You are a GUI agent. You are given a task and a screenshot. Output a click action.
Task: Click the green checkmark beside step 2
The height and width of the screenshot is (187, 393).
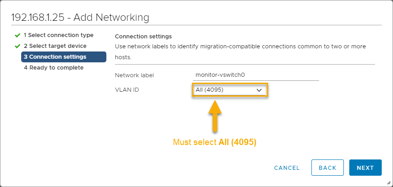(18, 46)
